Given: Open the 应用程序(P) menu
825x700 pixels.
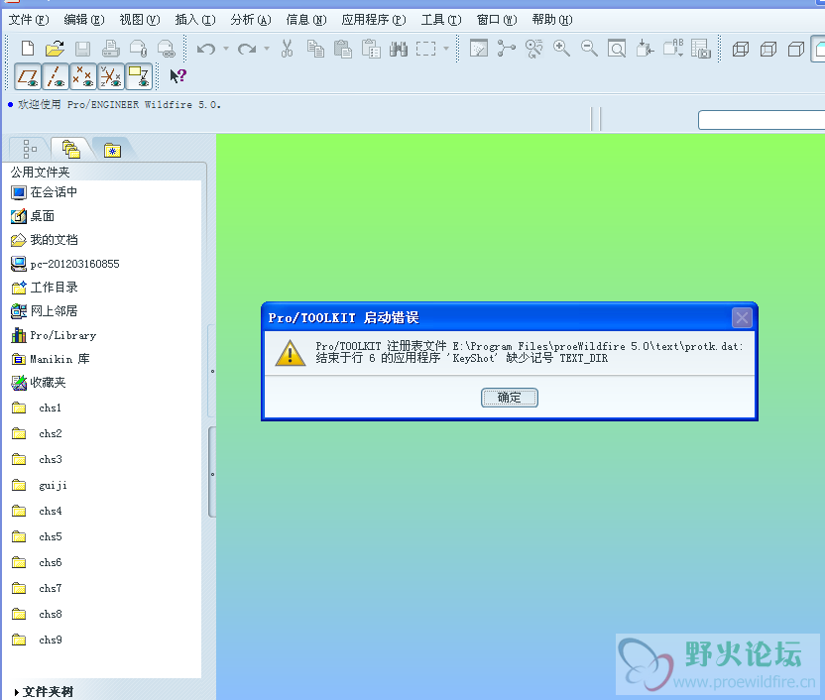Looking at the screenshot, I should pyautogui.click(x=374, y=20).
